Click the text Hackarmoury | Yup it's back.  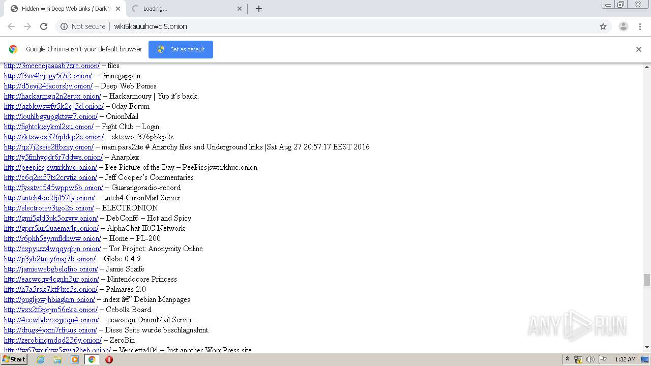(x=154, y=96)
